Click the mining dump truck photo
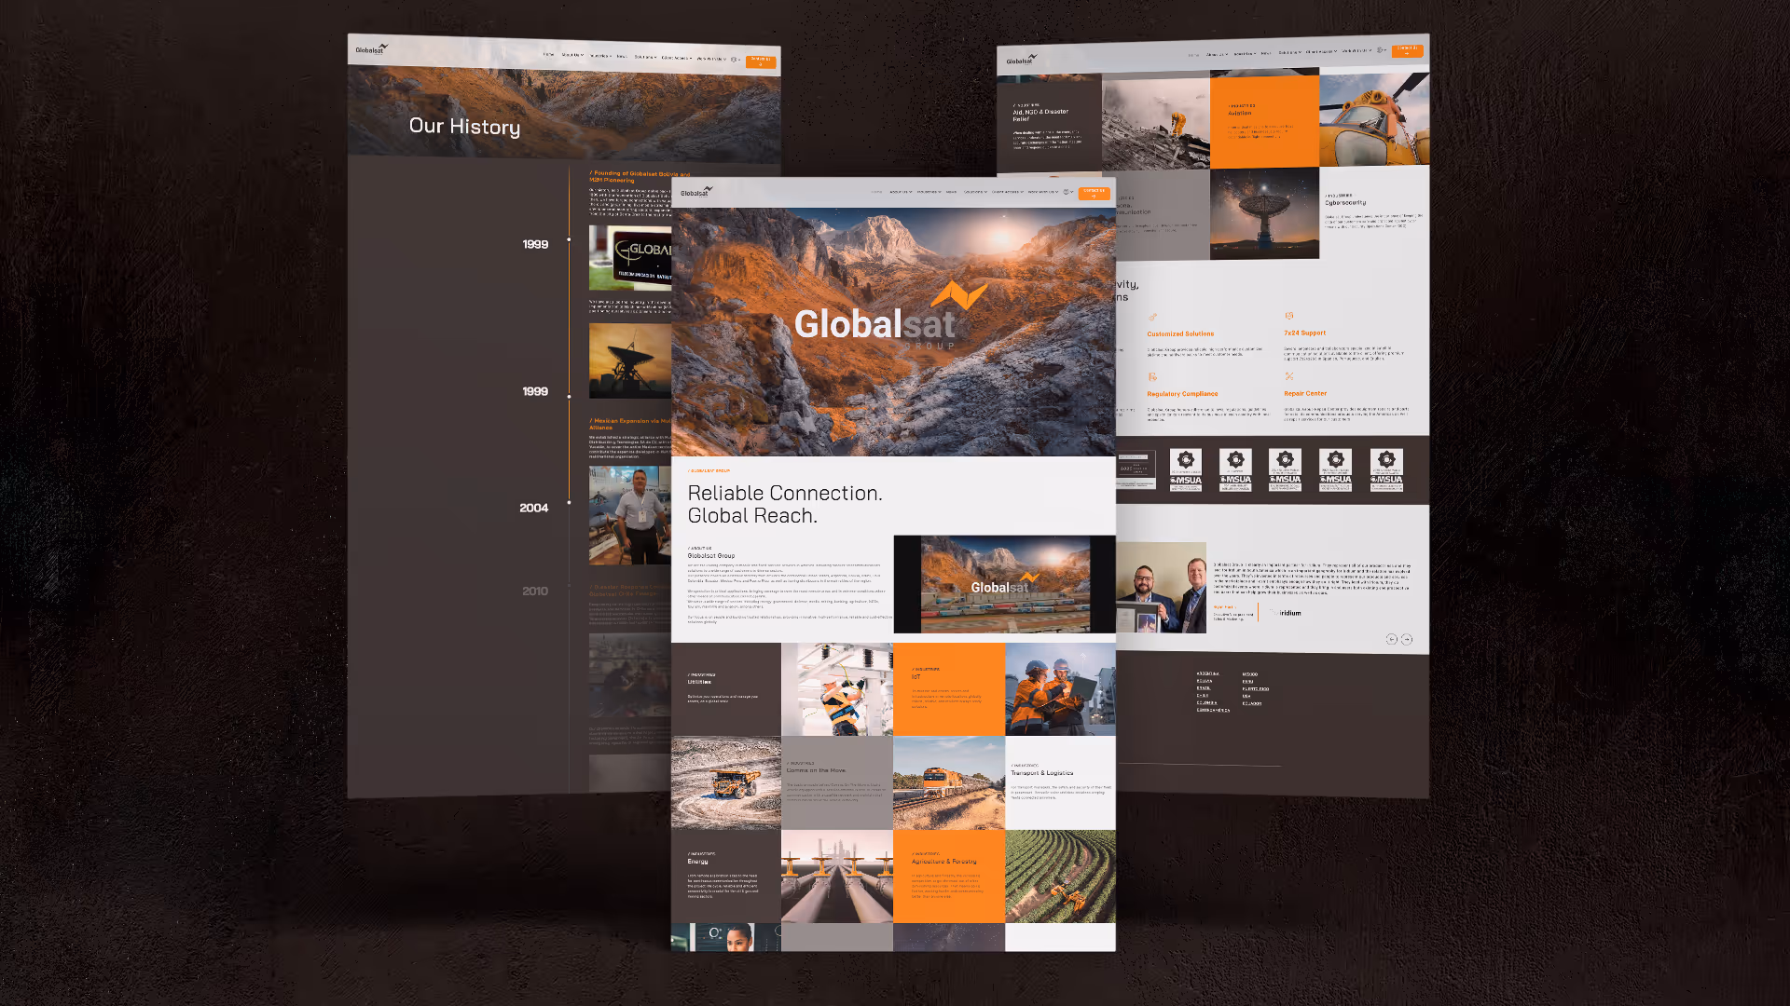 coord(726,782)
